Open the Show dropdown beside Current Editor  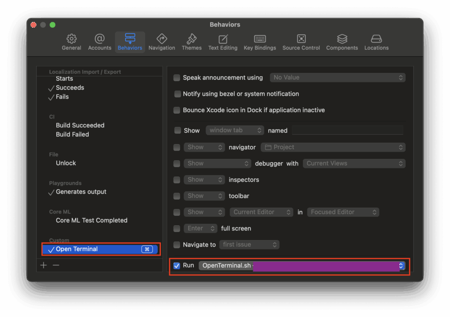tap(204, 212)
